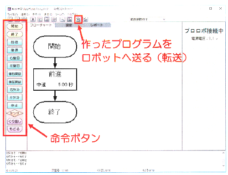Switch to the レポート tab
This screenshot has height=175, width=228.
[x=97, y=25]
